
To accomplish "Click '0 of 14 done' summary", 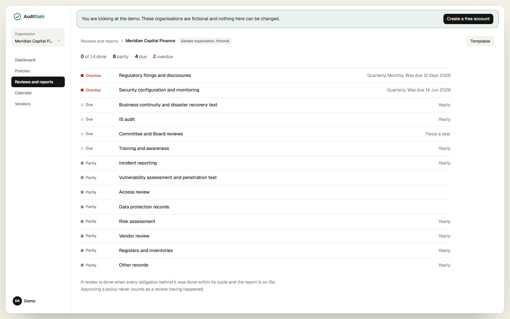I will click(93, 57).
